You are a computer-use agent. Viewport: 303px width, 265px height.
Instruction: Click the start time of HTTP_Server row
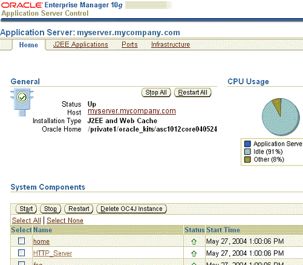tap(245, 253)
